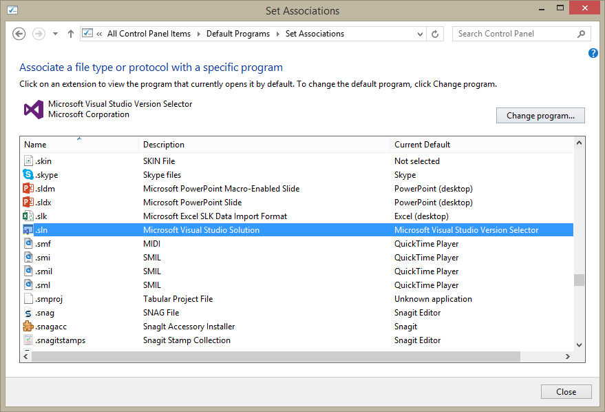The width and height of the screenshot is (605, 412).
Task: Click 'Tabular Project File' description
Action: point(178,299)
